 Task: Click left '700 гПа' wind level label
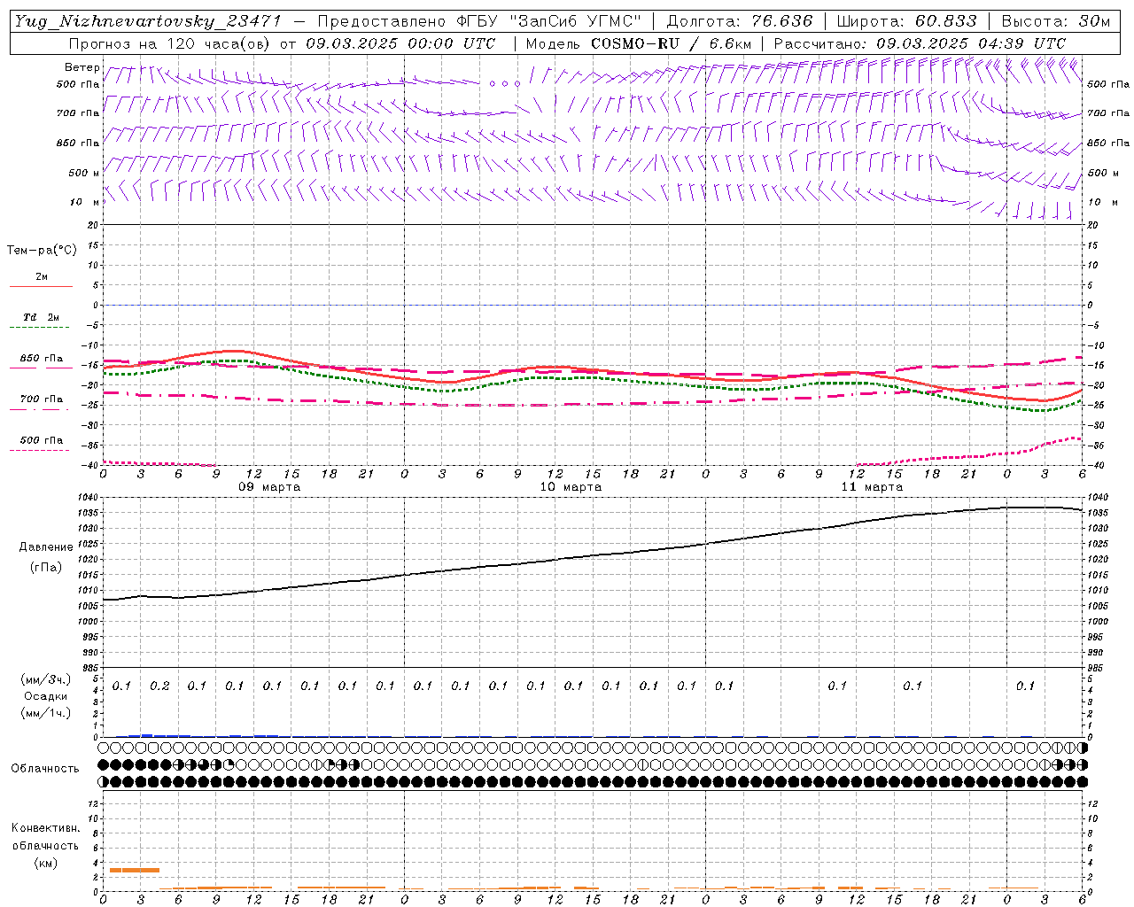(x=78, y=113)
